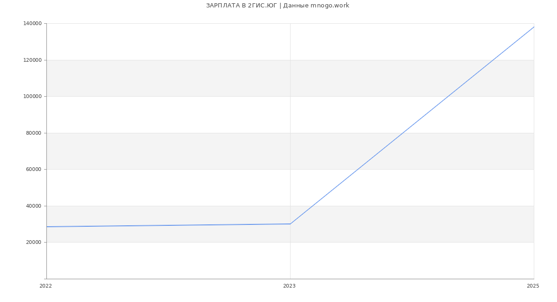Image resolution: width=557 pixels, height=302 pixels.
Task: Select the 2023 x-axis label
Action: pyautogui.click(x=289, y=286)
